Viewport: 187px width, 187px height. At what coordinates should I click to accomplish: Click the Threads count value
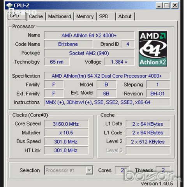[x=163, y=170]
